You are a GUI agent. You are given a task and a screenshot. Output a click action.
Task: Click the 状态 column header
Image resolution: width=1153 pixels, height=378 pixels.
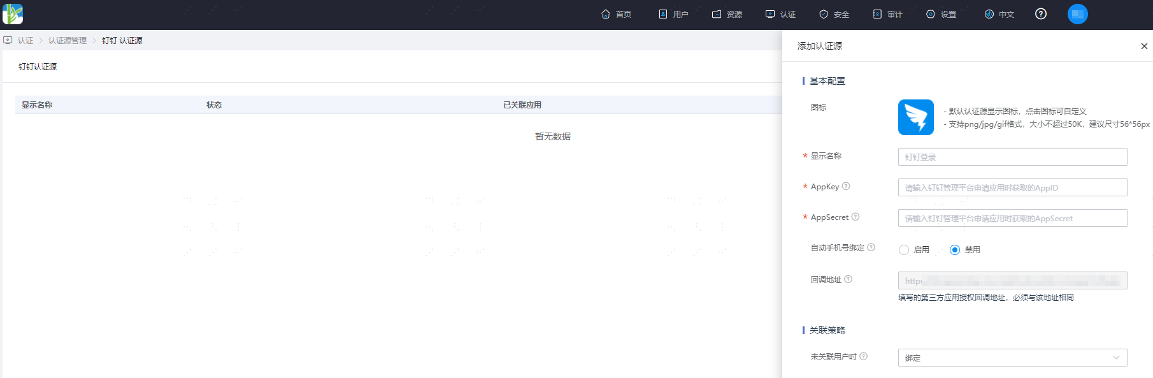214,105
